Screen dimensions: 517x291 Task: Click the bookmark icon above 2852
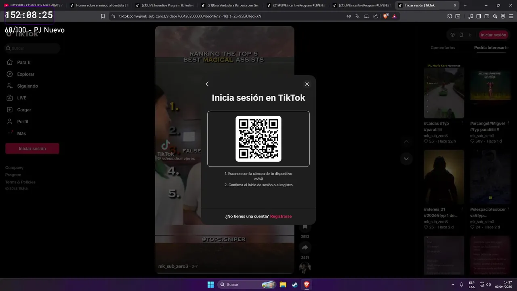[305, 227]
